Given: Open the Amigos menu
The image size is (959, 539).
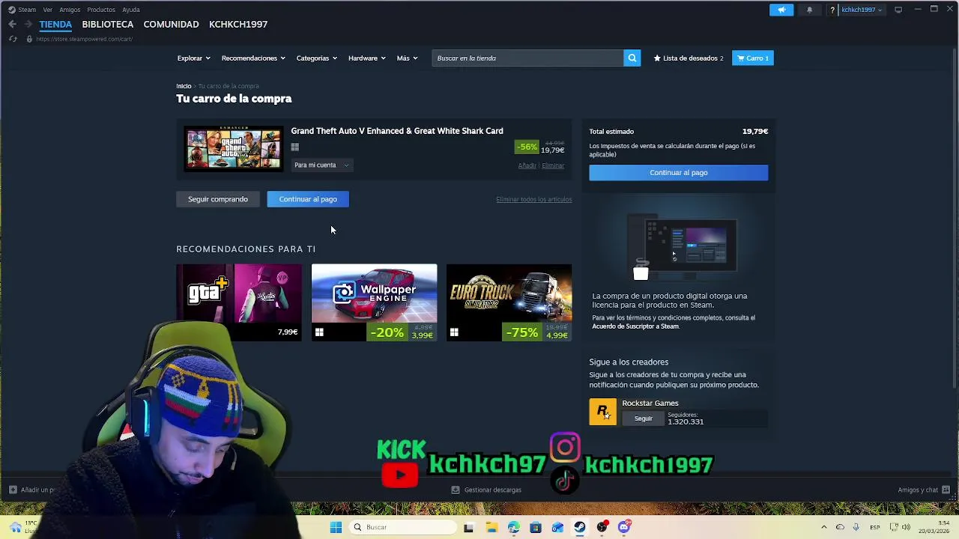Looking at the screenshot, I should (70, 10).
